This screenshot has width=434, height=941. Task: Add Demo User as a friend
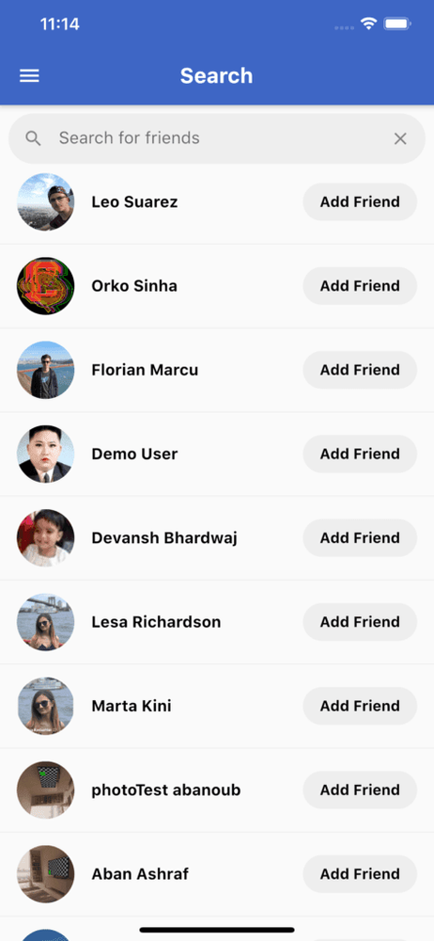tap(360, 454)
